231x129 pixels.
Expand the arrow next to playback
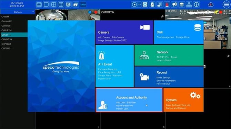coord(139,4)
